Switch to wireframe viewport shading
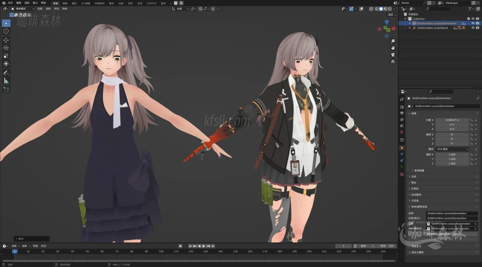 coord(377,9)
